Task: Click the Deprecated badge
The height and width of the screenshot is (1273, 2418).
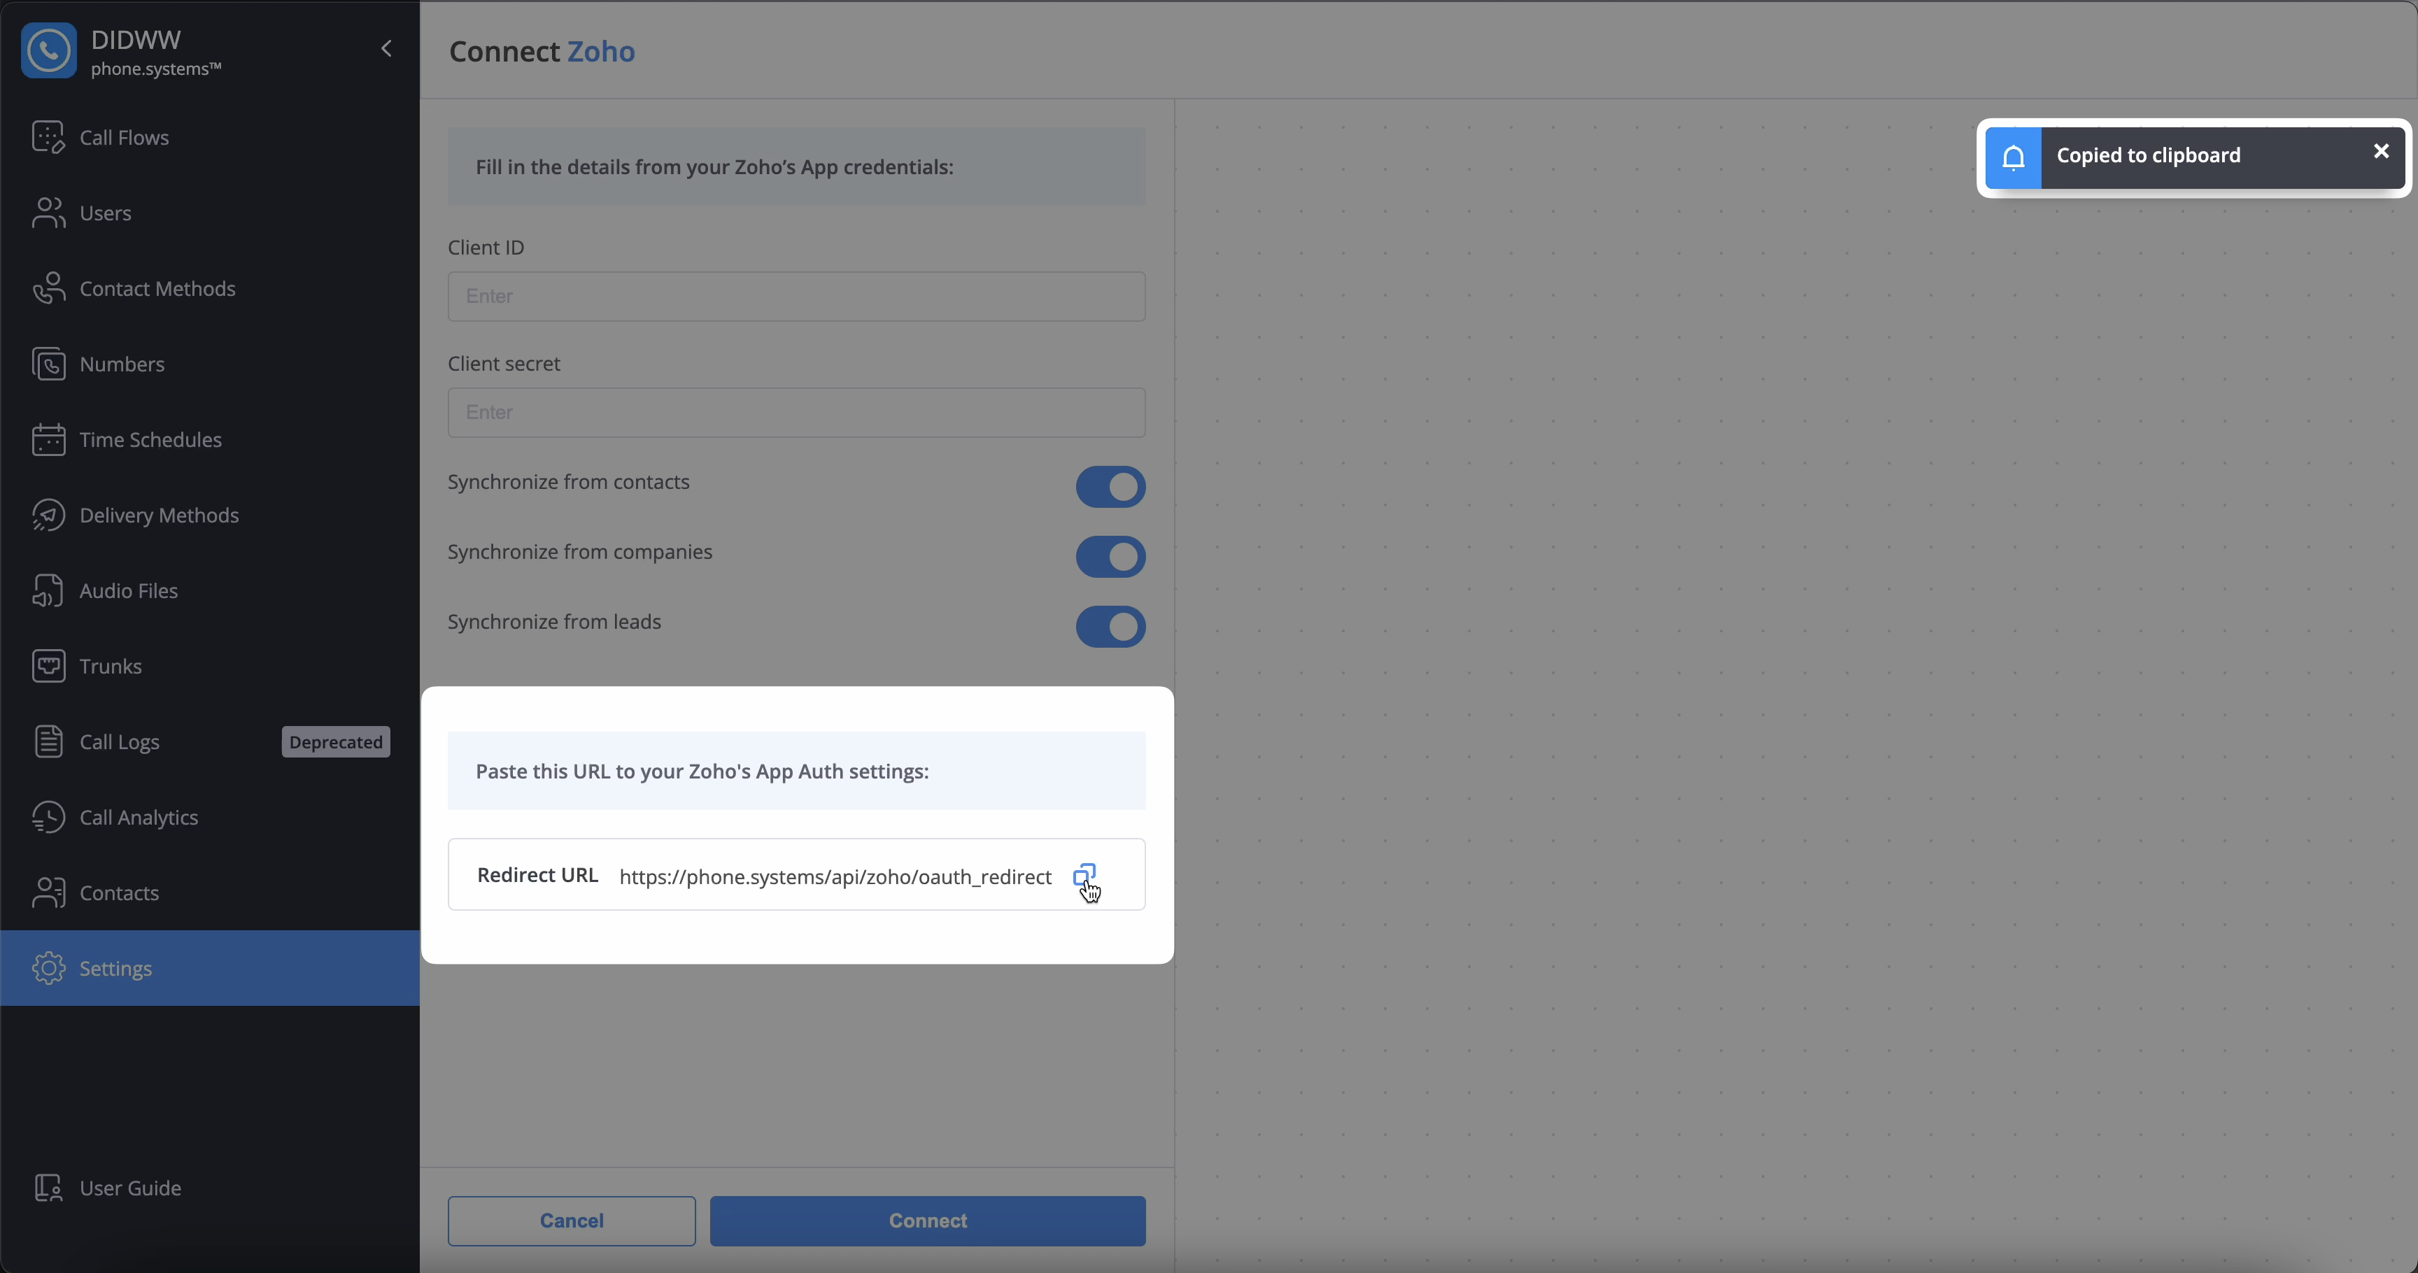Action: pos(336,742)
